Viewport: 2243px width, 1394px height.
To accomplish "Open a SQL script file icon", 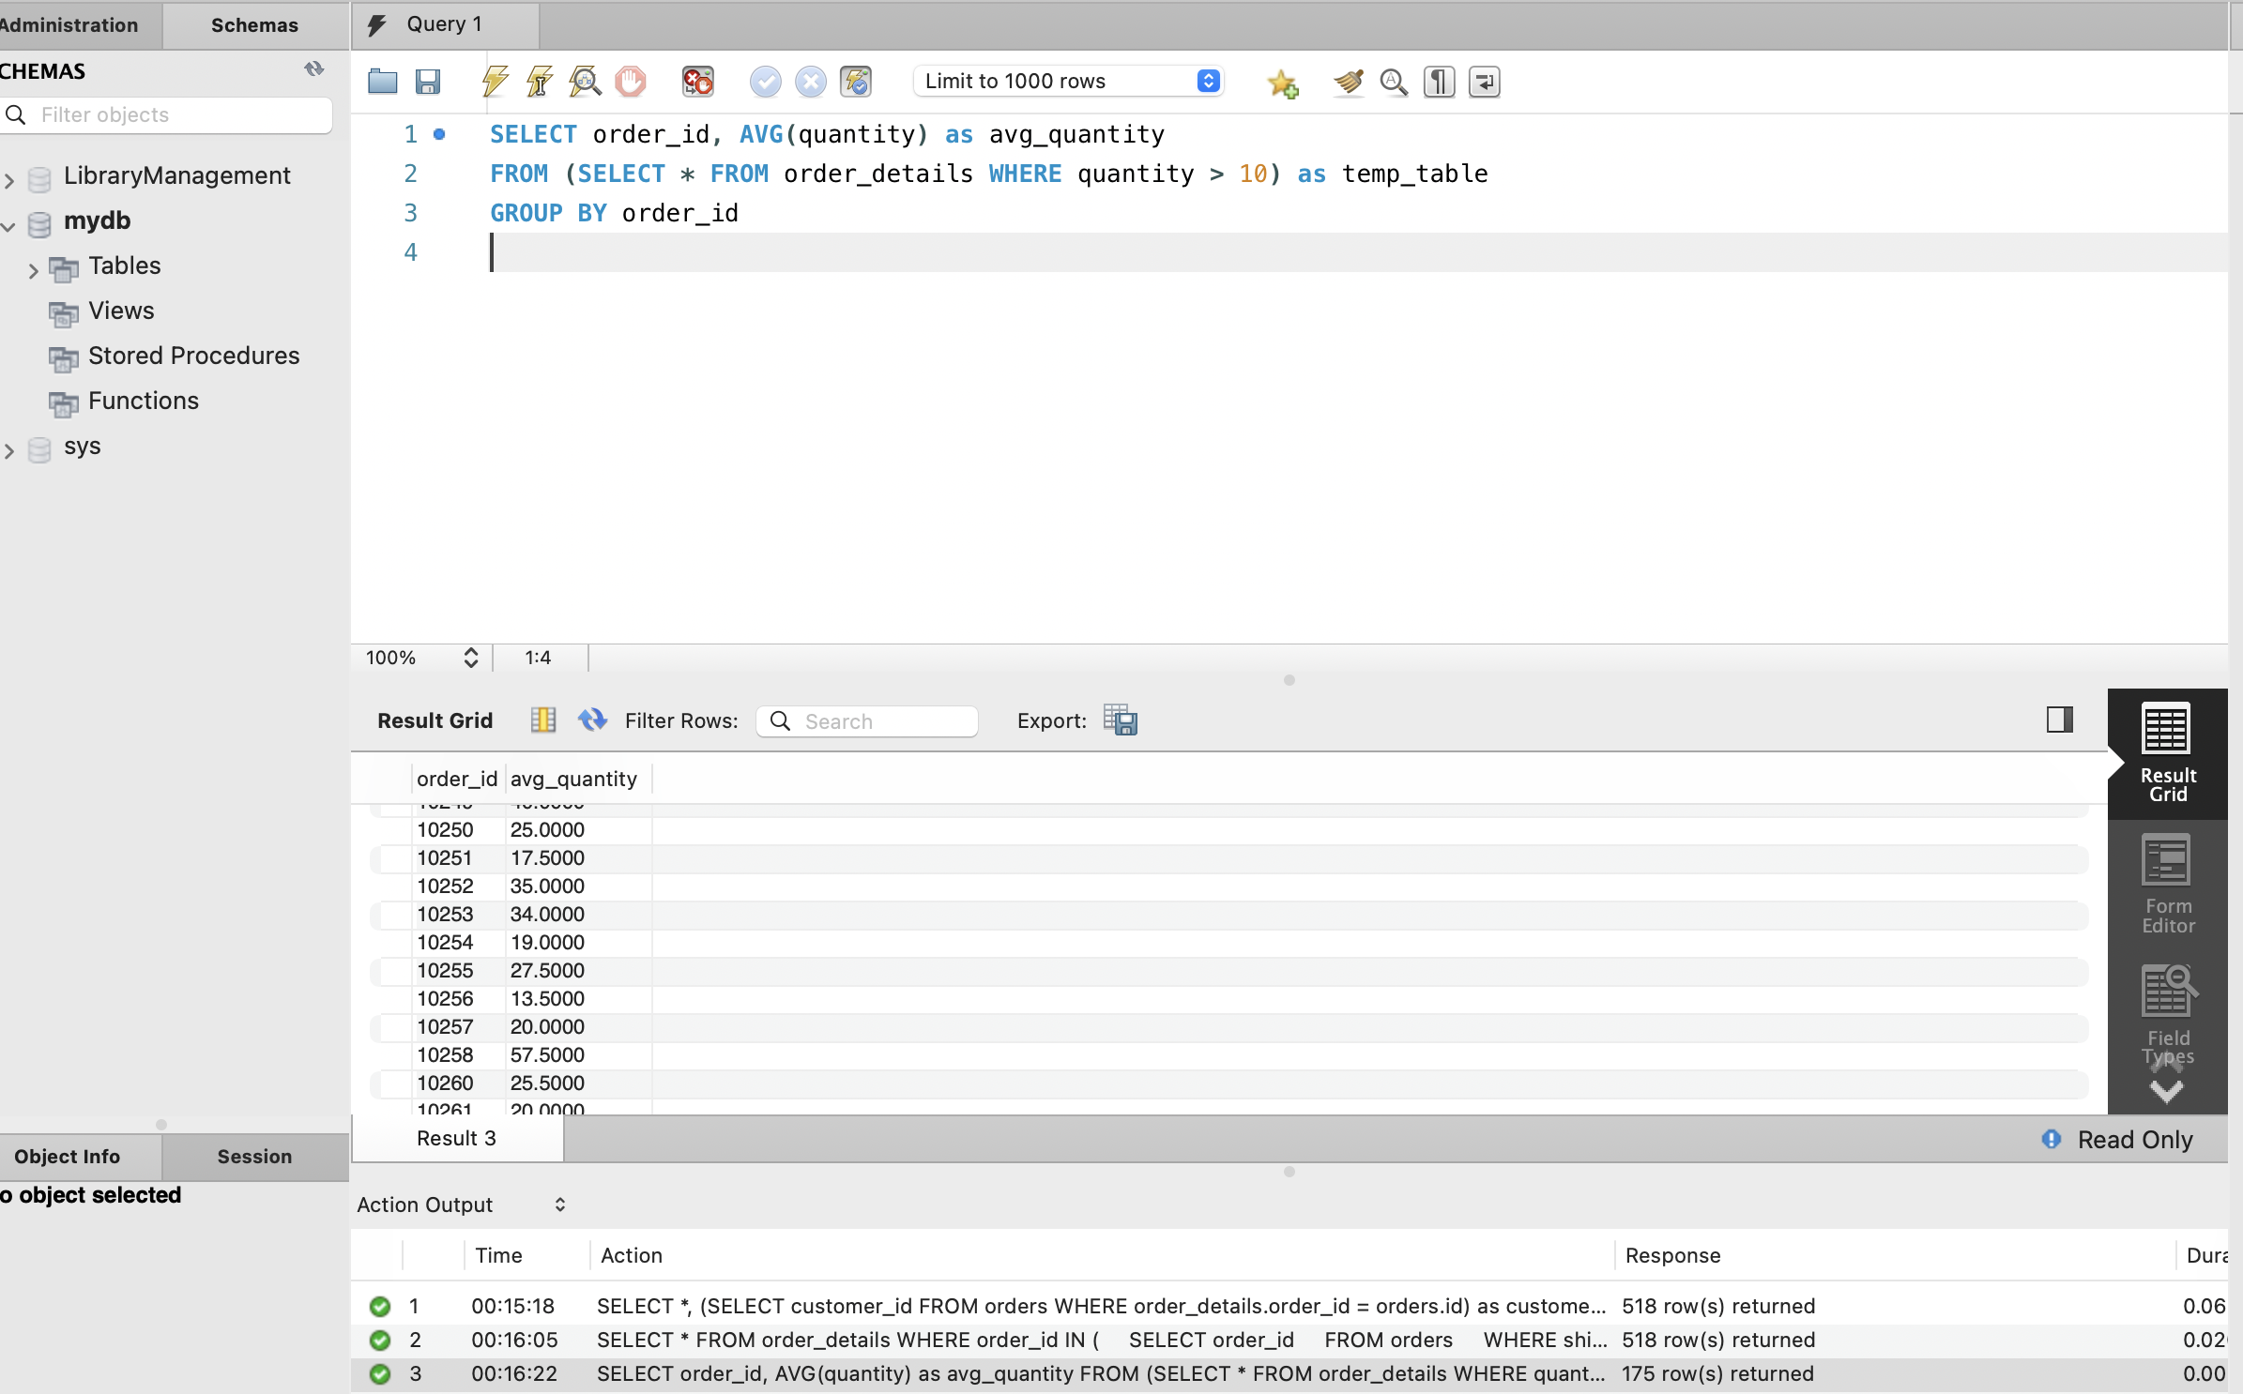I will click(x=382, y=82).
